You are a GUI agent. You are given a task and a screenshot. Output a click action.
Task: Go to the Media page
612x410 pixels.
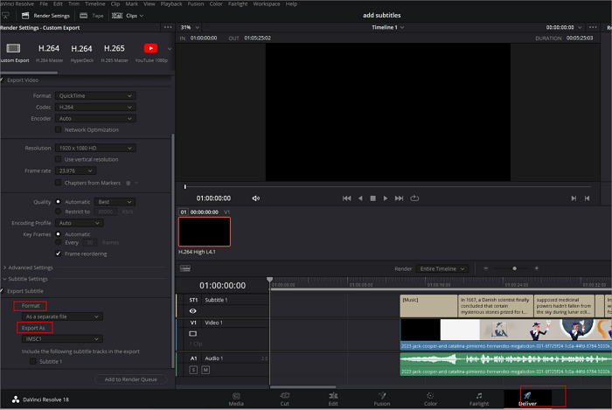(236, 400)
